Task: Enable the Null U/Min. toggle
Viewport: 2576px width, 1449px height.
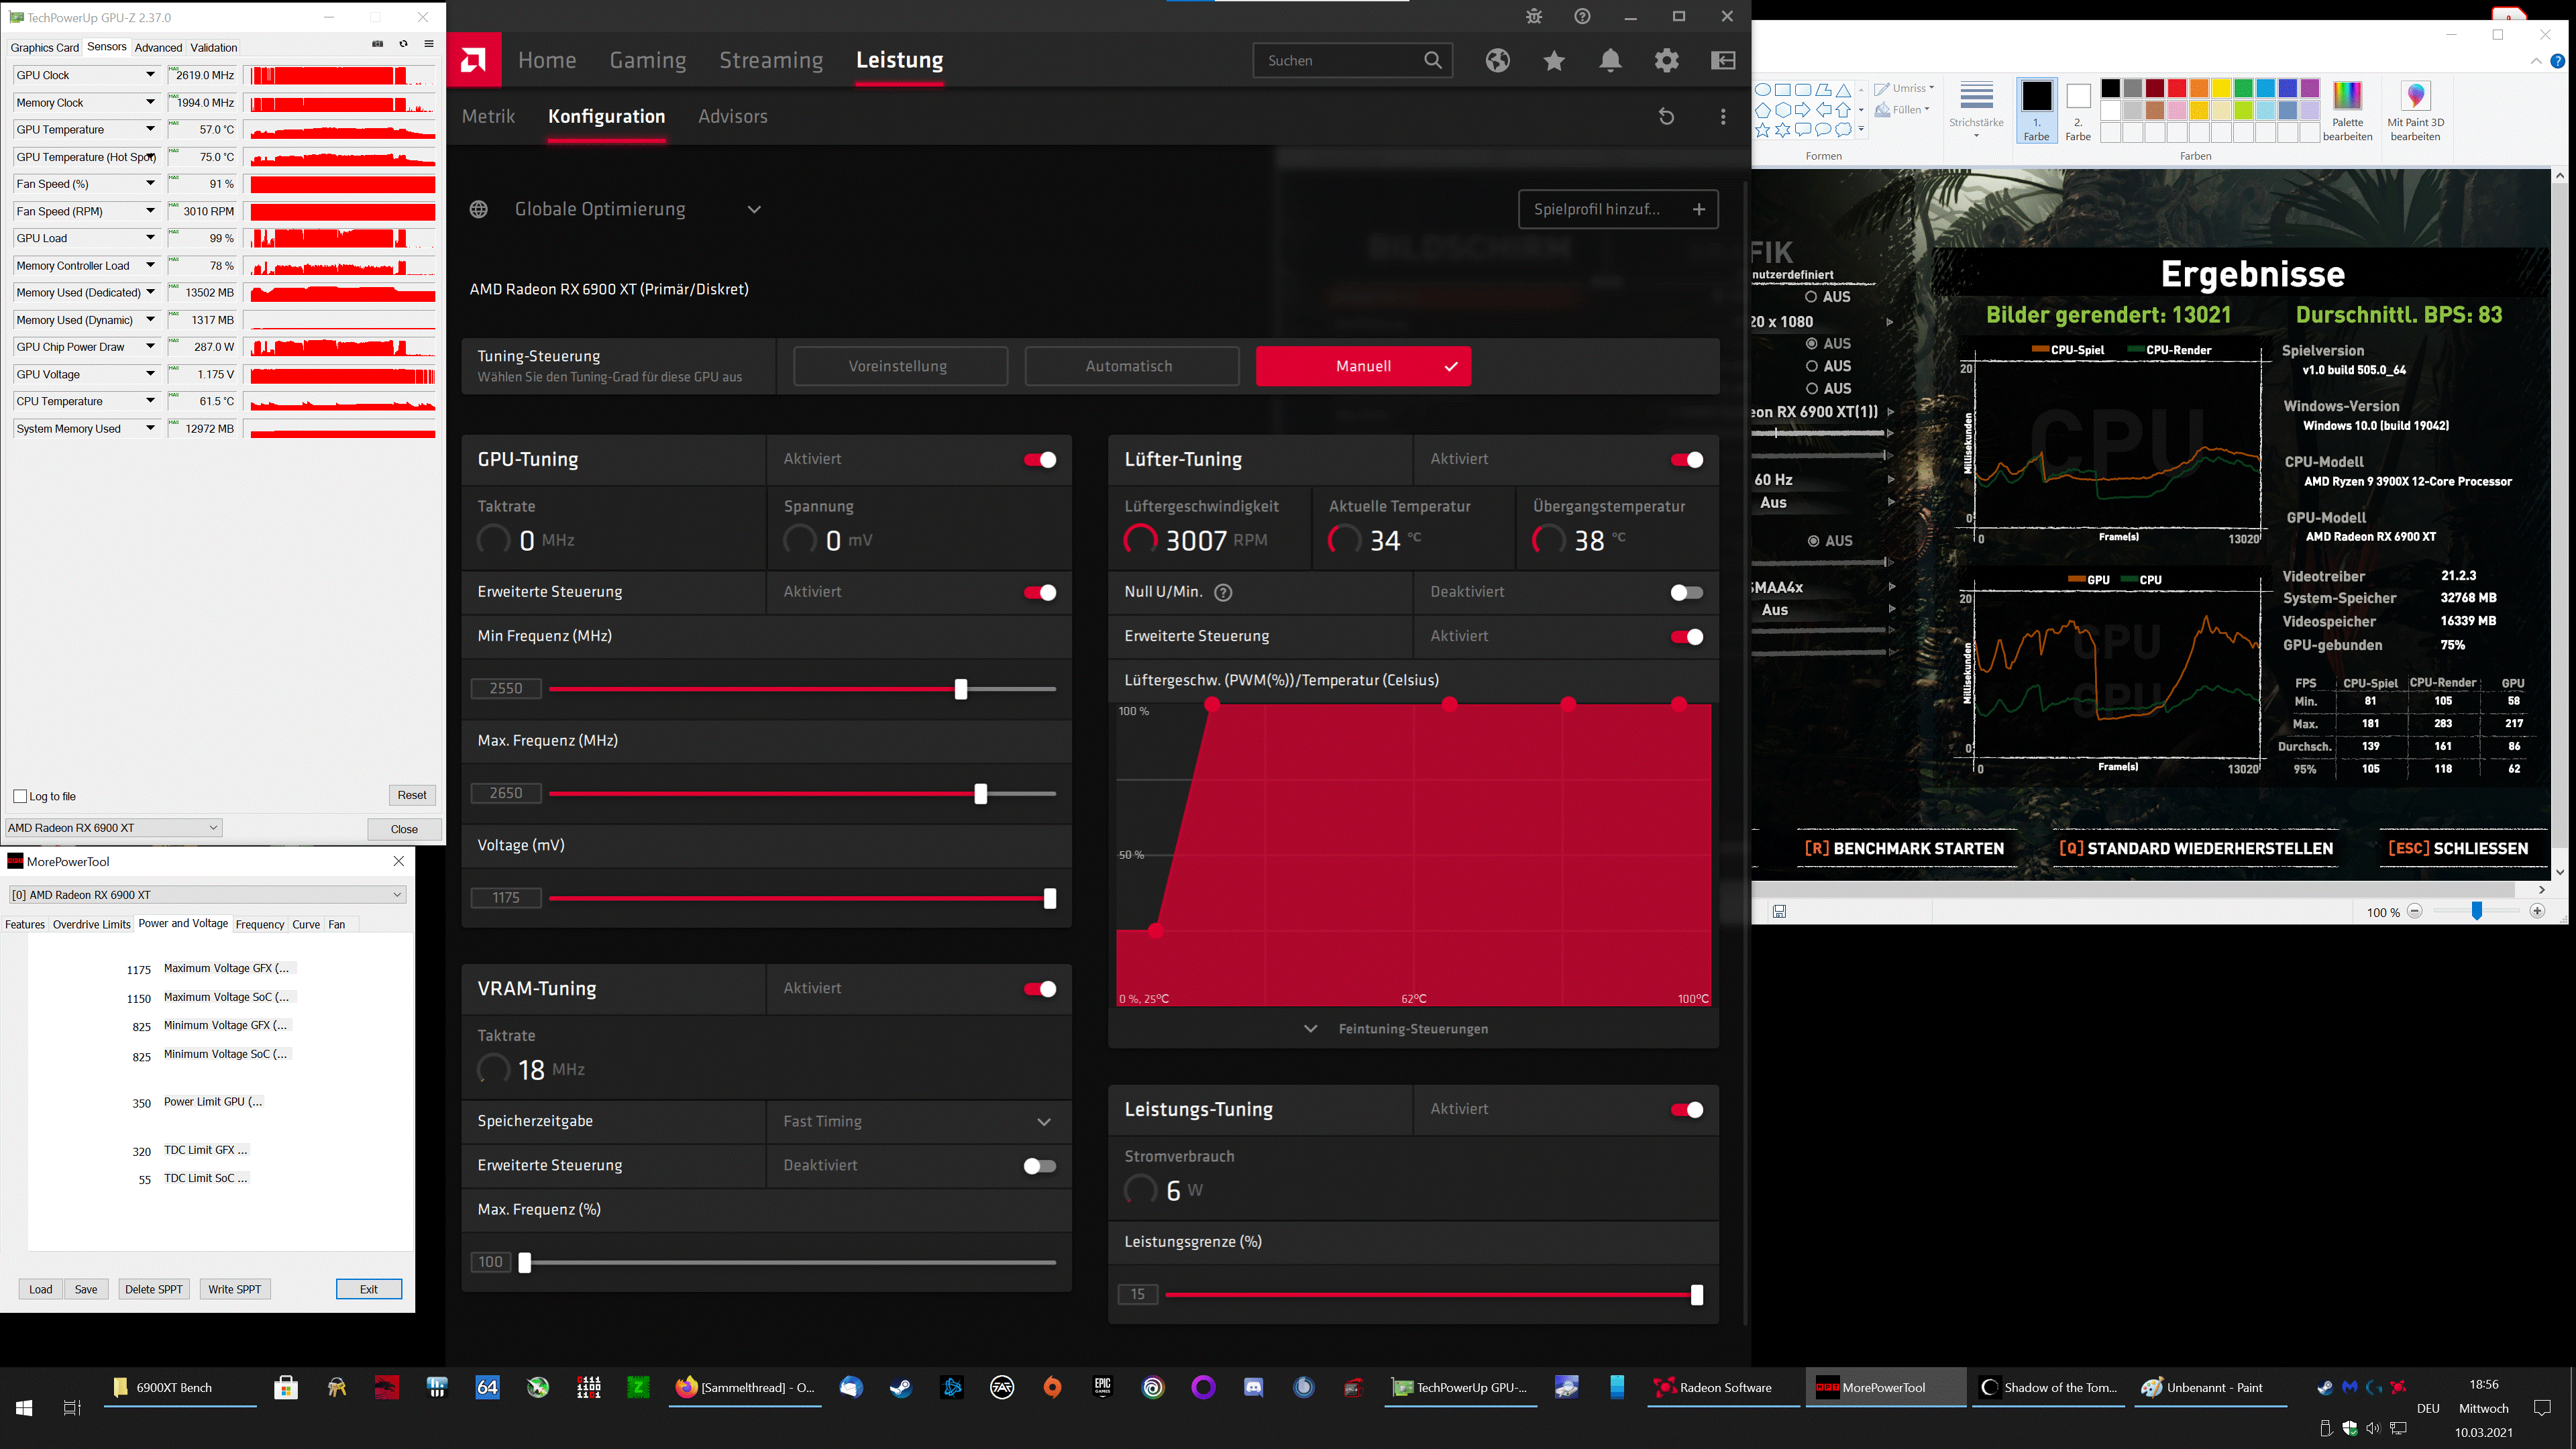Action: click(1686, 593)
